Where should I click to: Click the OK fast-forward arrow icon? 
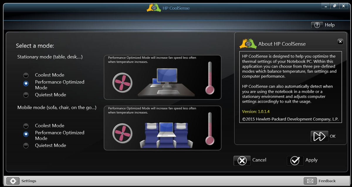[x=319, y=136]
